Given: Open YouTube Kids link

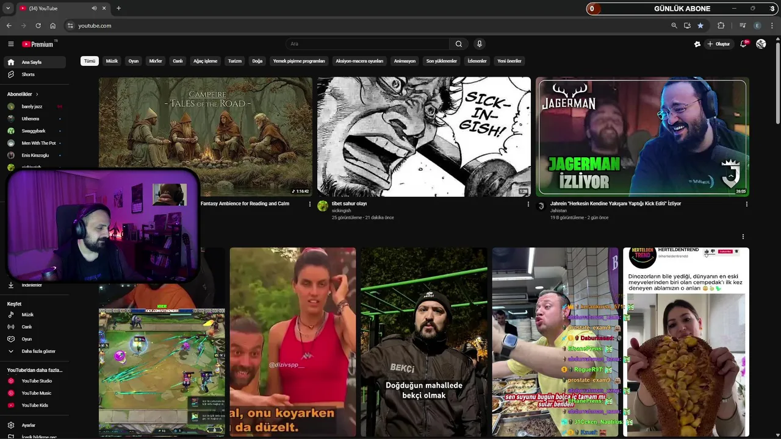Looking at the screenshot, I should 36,405.
